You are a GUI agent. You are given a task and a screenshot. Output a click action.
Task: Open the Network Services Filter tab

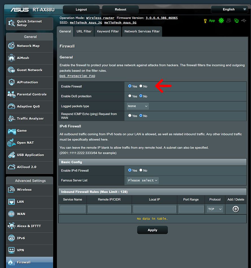[x=142, y=31]
